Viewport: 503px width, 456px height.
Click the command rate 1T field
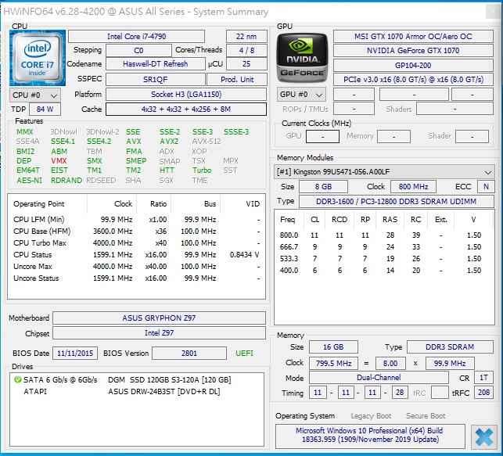point(483,378)
